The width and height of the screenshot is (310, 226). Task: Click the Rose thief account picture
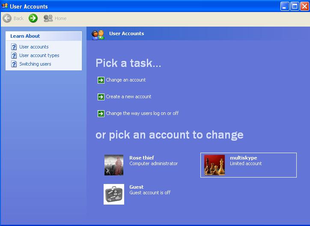point(114,165)
